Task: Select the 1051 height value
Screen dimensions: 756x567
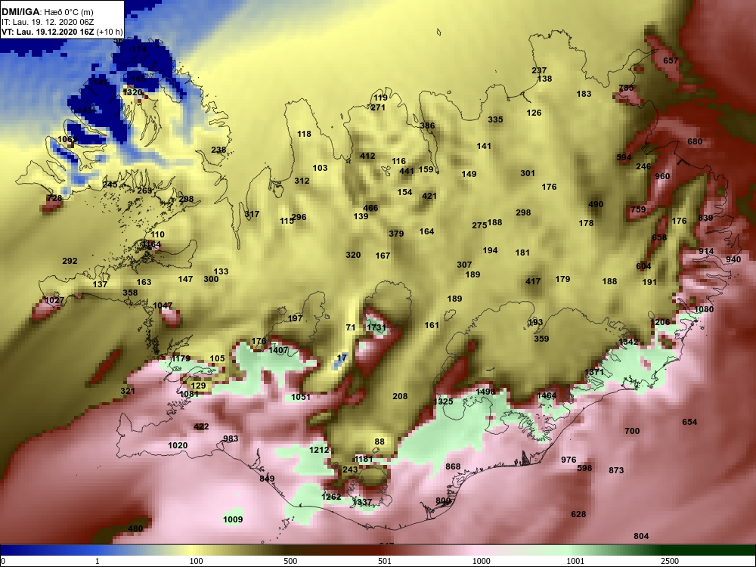Action: click(x=301, y=397)
